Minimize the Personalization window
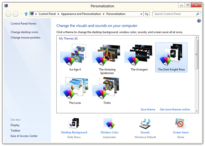This screenshot has width=205, height=146. [181, 5]
